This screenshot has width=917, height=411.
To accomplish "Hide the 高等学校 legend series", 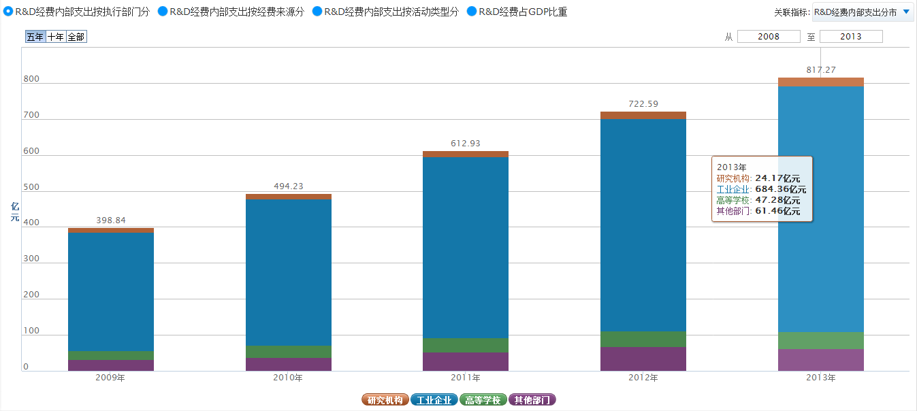I will click(483, 400).
